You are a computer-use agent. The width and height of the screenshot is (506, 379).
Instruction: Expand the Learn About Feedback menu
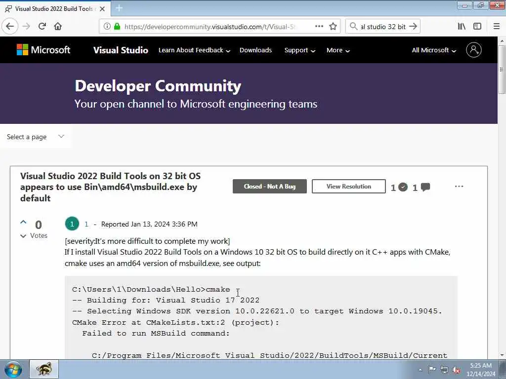tap(194, 50)
